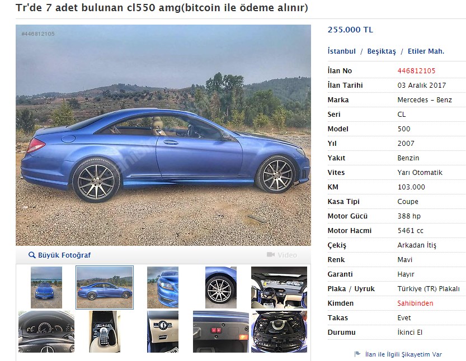Click the magnifier icon beside Büyük Fotoğraf
This screenshot has width=466, height=361.
(x=32, y=255)
